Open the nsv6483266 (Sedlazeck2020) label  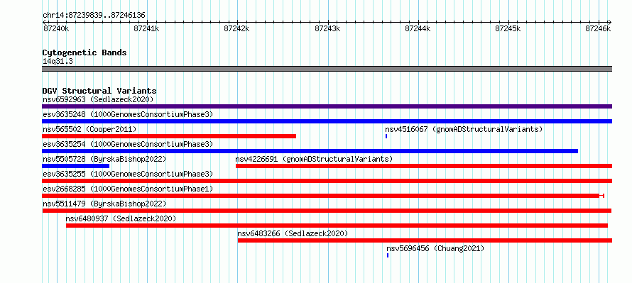(293, 233)
